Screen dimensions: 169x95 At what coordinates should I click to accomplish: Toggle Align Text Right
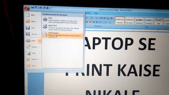tap(93, 22)
